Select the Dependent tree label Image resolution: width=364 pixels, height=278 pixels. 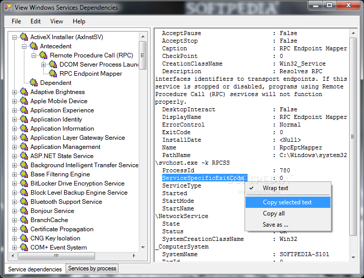(56, 83)
